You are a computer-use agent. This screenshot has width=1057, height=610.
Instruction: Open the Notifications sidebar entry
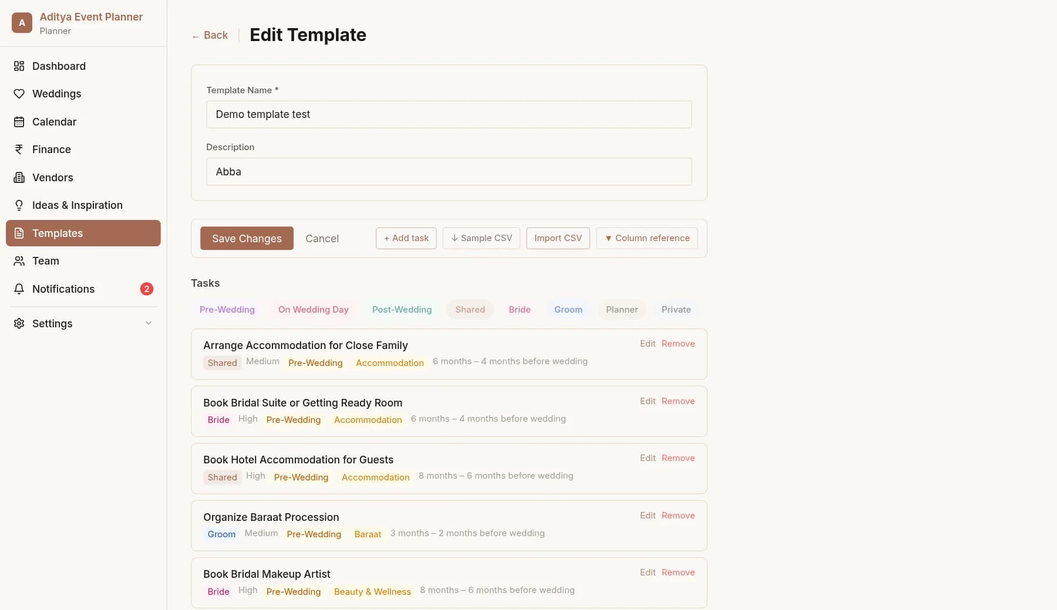tap(83, 289)
